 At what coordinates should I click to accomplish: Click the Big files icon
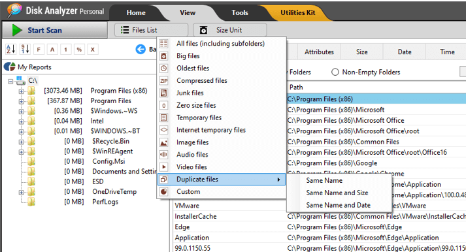164,55
